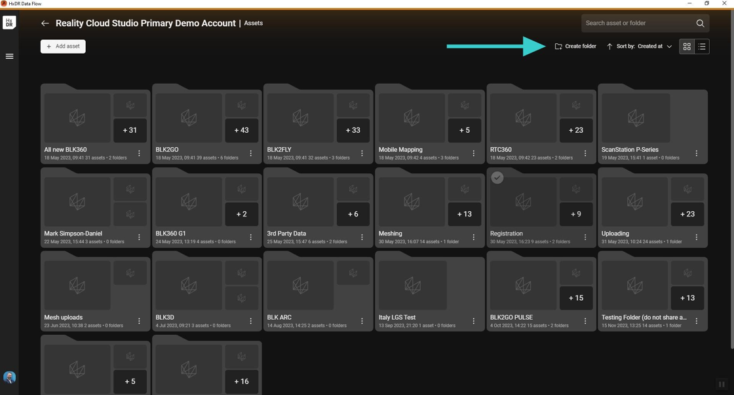Click Create folder
Viewport: 734px width, 395px height.
point(575,46)
